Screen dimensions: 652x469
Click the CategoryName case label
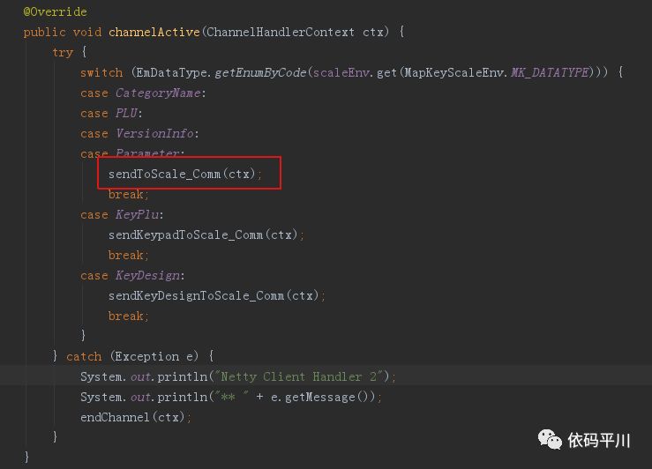(158, 93)
